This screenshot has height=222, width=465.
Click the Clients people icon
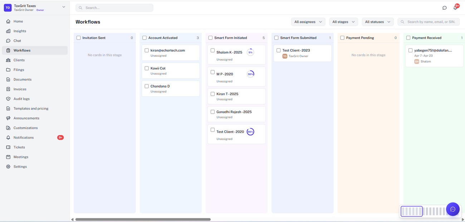point(8,60)
